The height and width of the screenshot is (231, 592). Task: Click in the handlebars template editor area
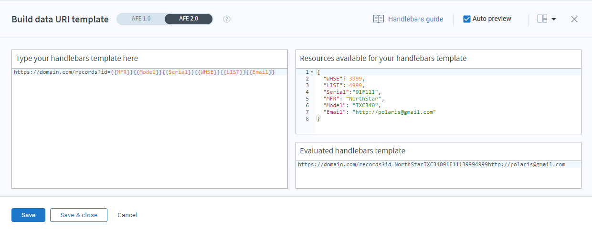(x=149, y=129)
